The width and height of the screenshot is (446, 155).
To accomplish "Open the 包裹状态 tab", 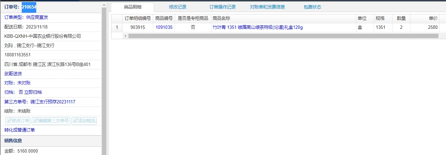I will click(312, 7).
